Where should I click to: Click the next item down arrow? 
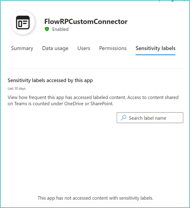click(173, 1)
